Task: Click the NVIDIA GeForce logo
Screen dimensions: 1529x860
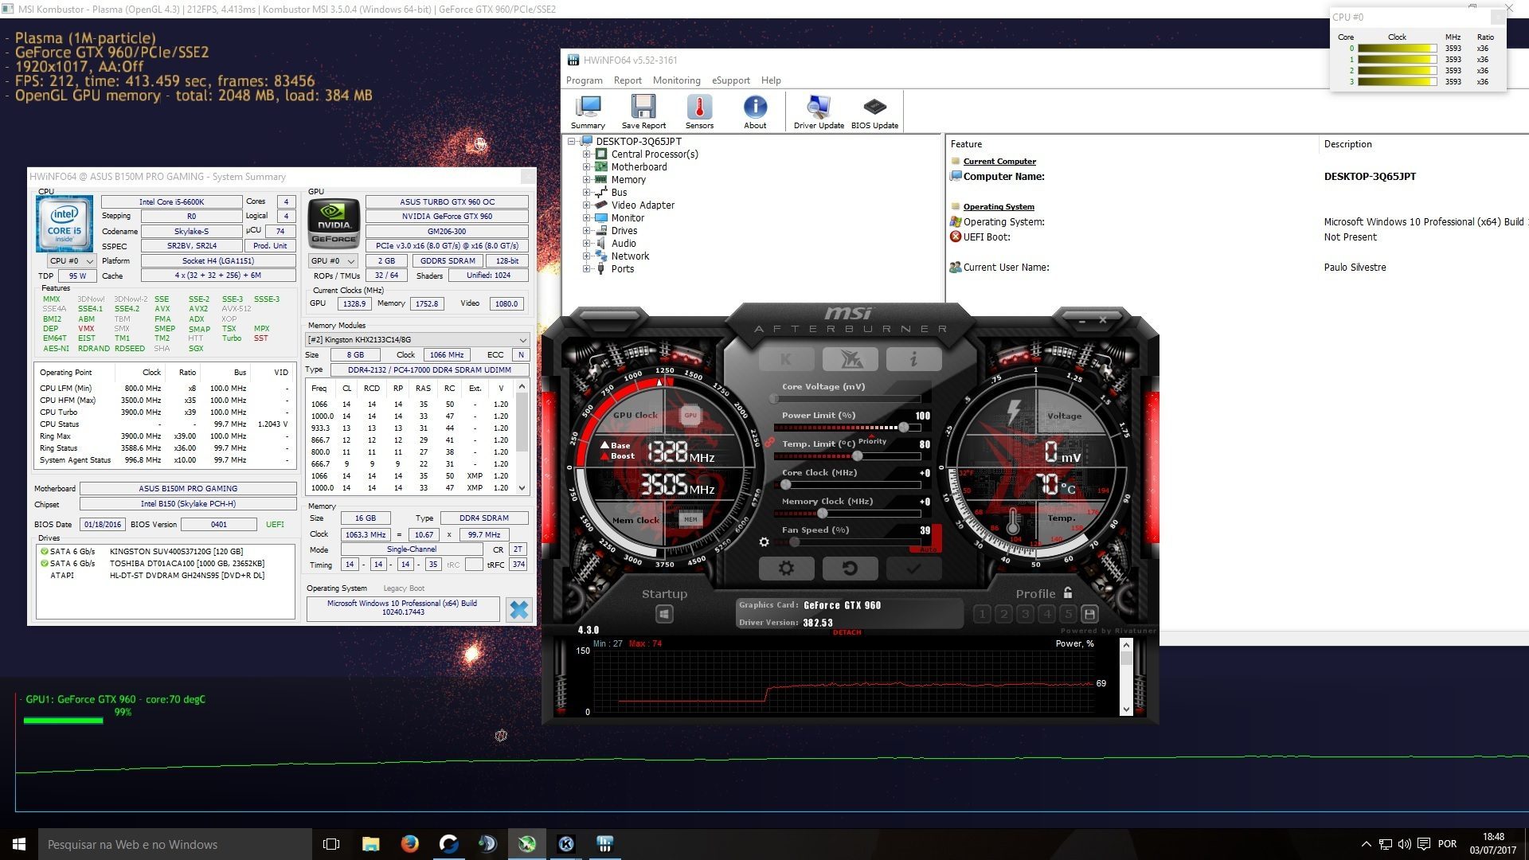Action: (x=334, y=224)
